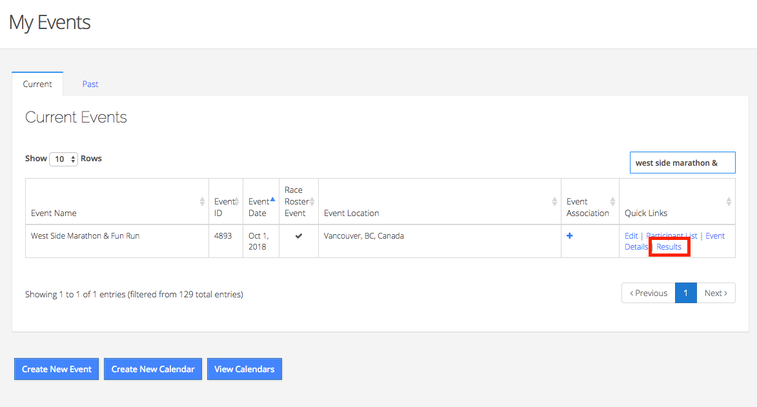Click the events search field
The image size is (757, 407).
[x=682, y=163]
